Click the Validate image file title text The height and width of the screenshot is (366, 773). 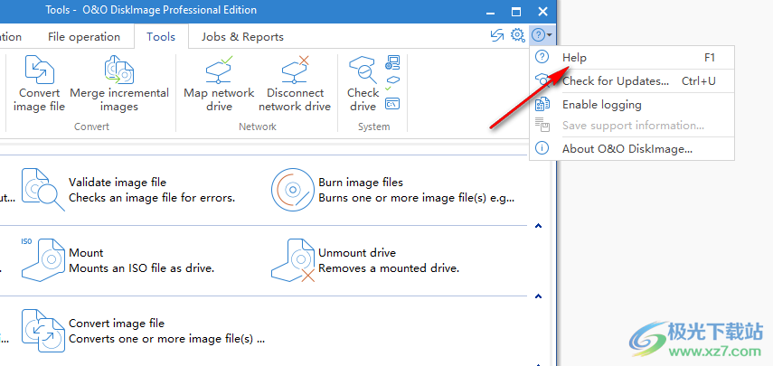pos(118,183)
